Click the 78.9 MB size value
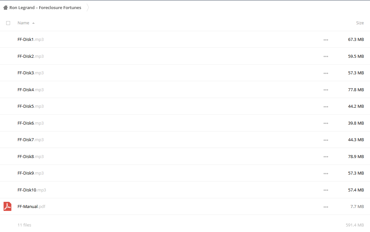The image size is (370, 232). [356, 156]
